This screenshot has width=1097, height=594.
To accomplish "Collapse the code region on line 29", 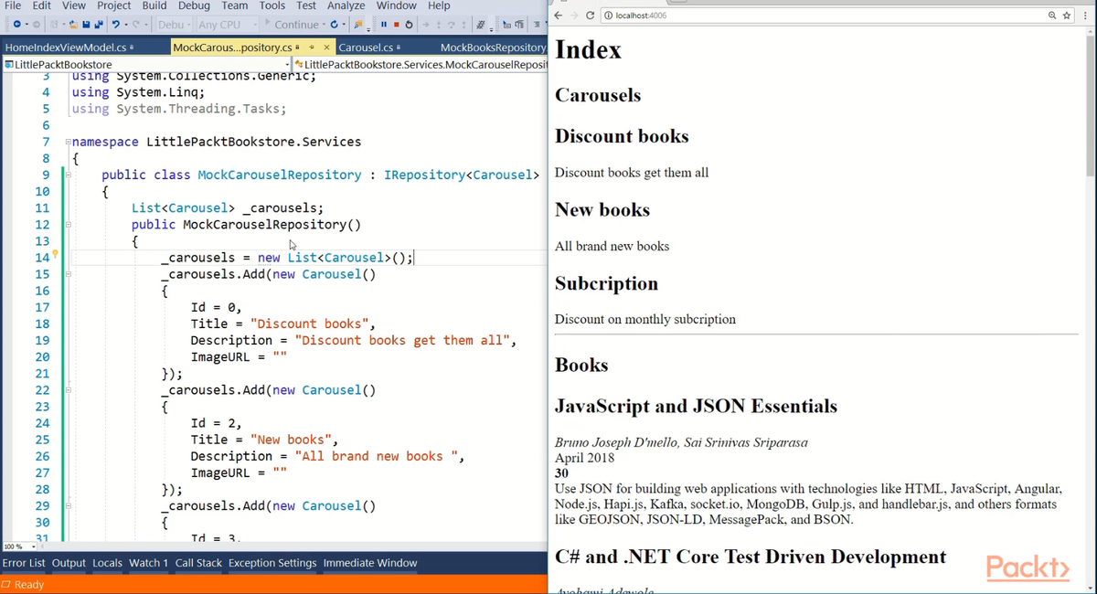I will [x=68, y=506].
